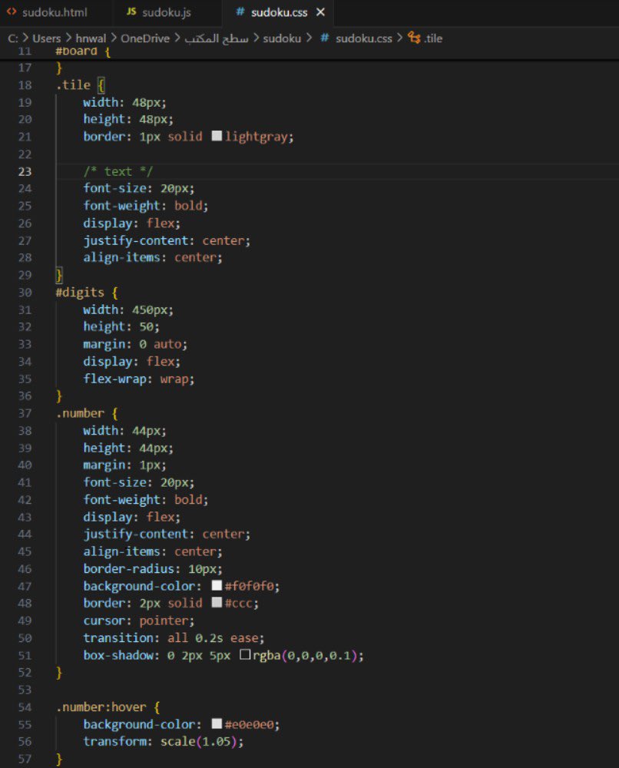619x768 pixels.
Task: Click line number 54 in the gutter
Action: click(x=25, y=707)
